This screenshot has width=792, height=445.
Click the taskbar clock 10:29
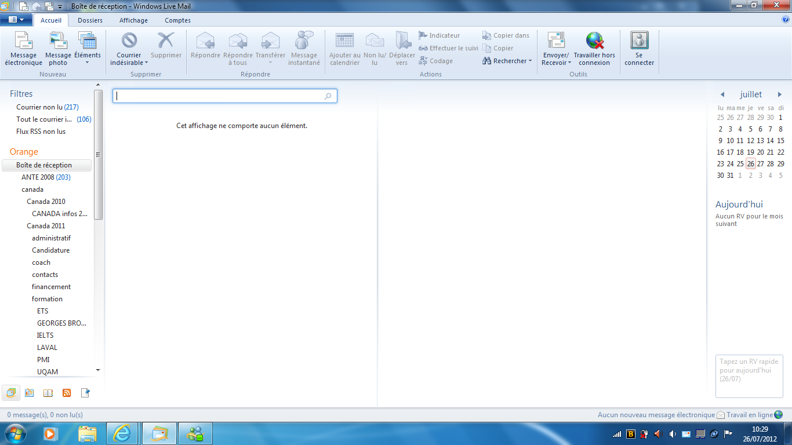pyautogui.click(x=760, y=429)
